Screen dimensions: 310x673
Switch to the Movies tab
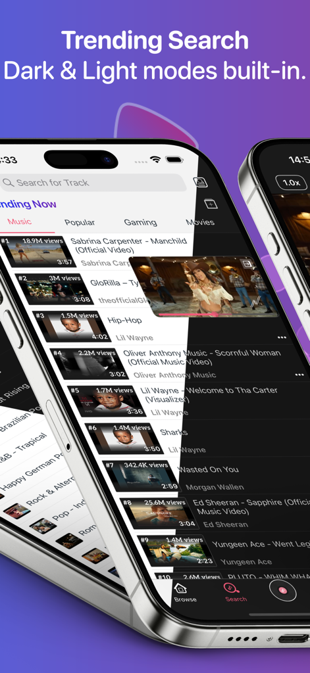pos(200,222)
